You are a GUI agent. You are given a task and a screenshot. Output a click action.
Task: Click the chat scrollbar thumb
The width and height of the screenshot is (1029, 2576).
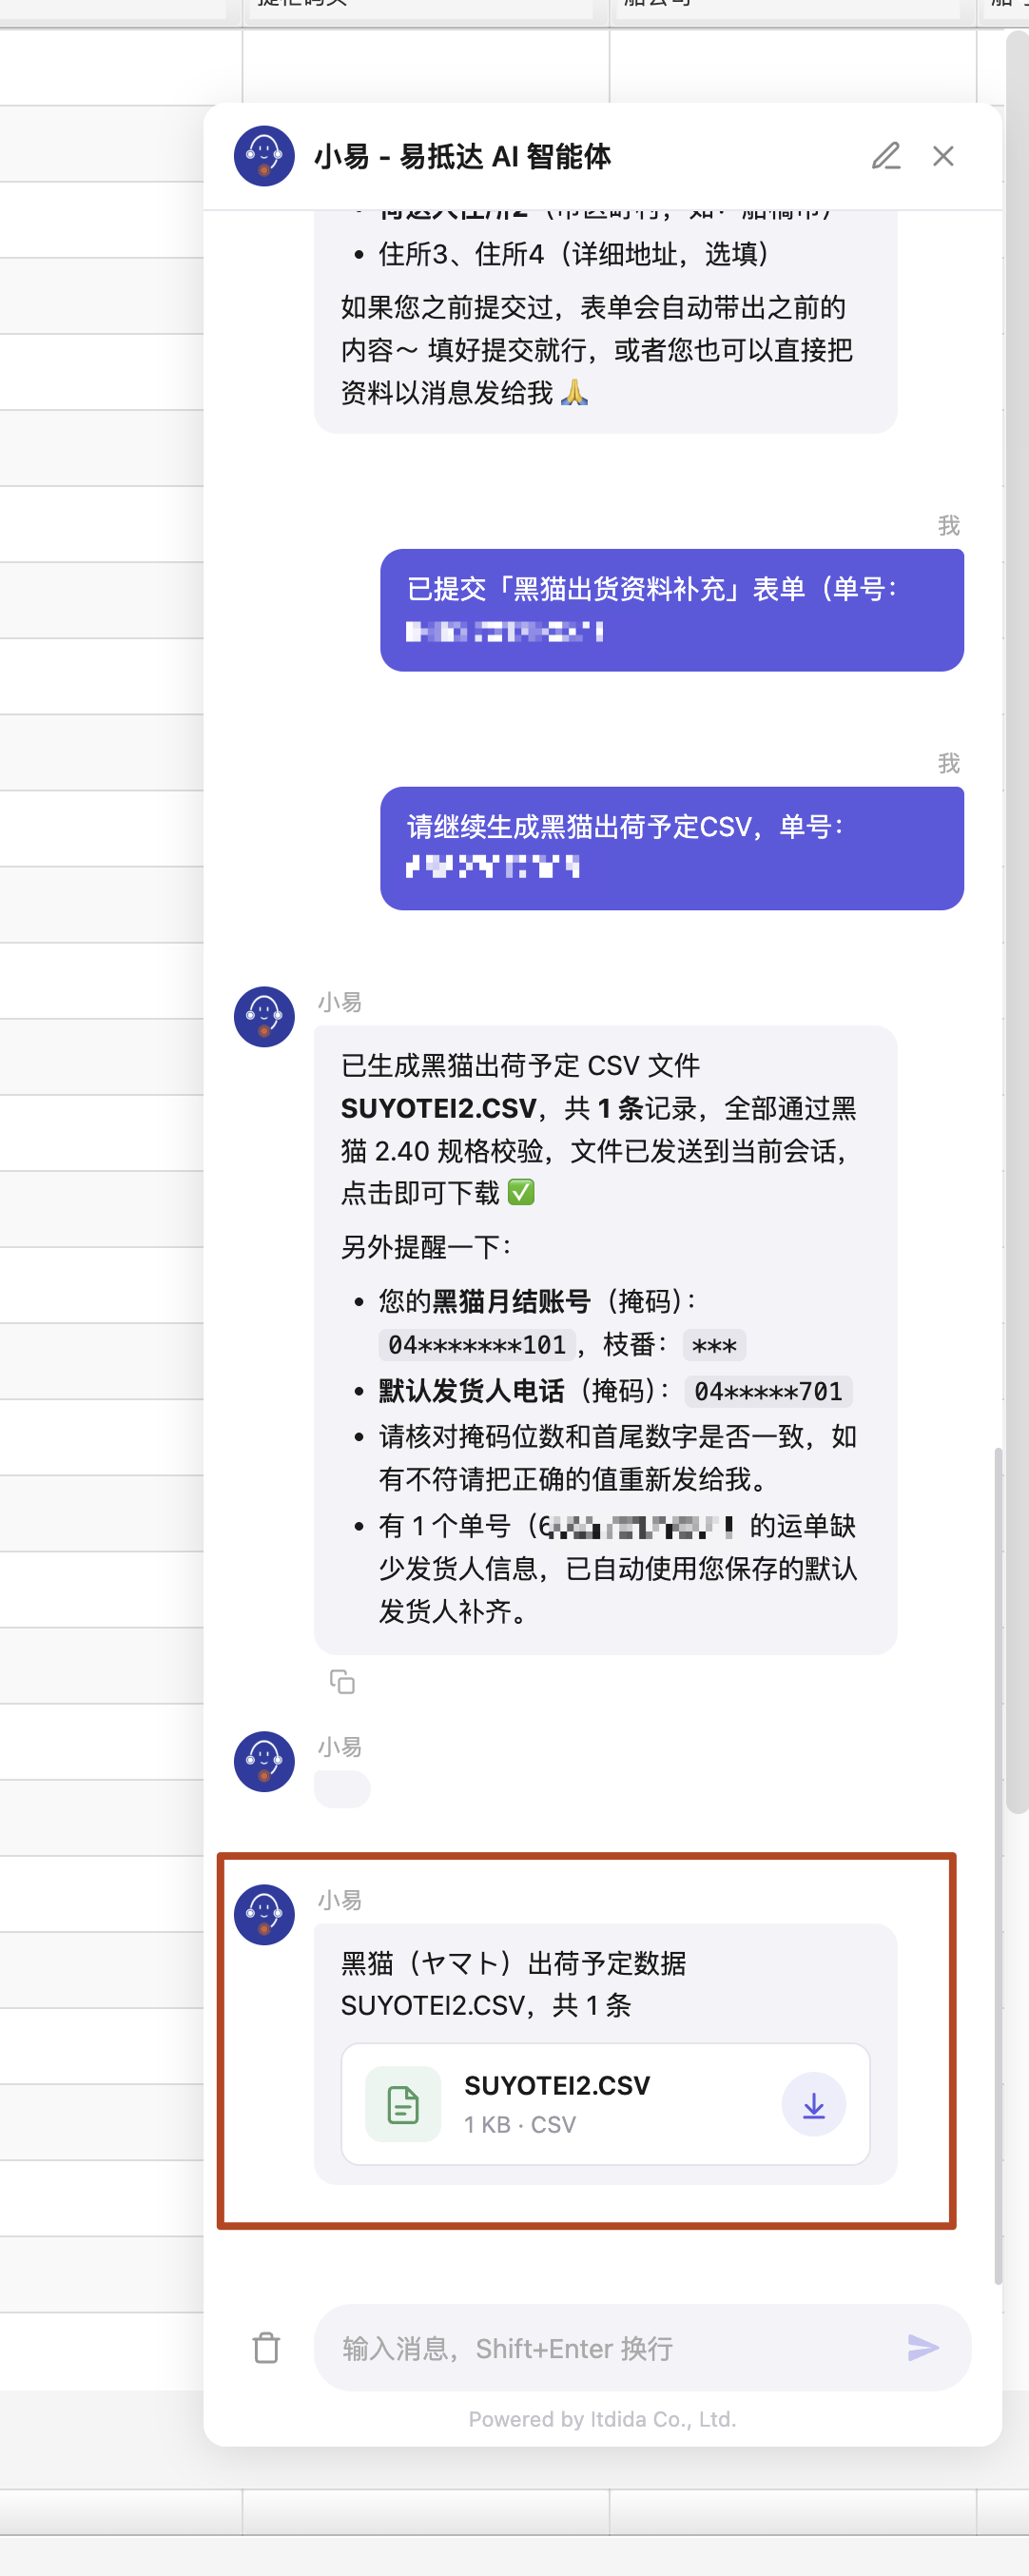tap(998, 1865)
